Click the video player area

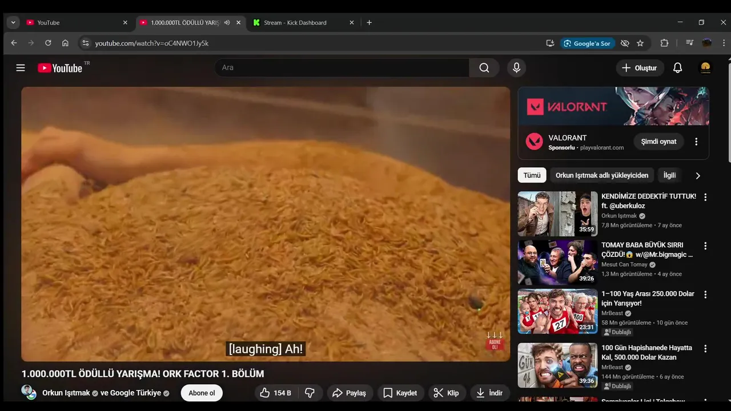266,224
